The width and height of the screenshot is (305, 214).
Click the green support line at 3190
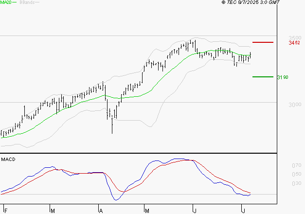click(x=263, y=77)
